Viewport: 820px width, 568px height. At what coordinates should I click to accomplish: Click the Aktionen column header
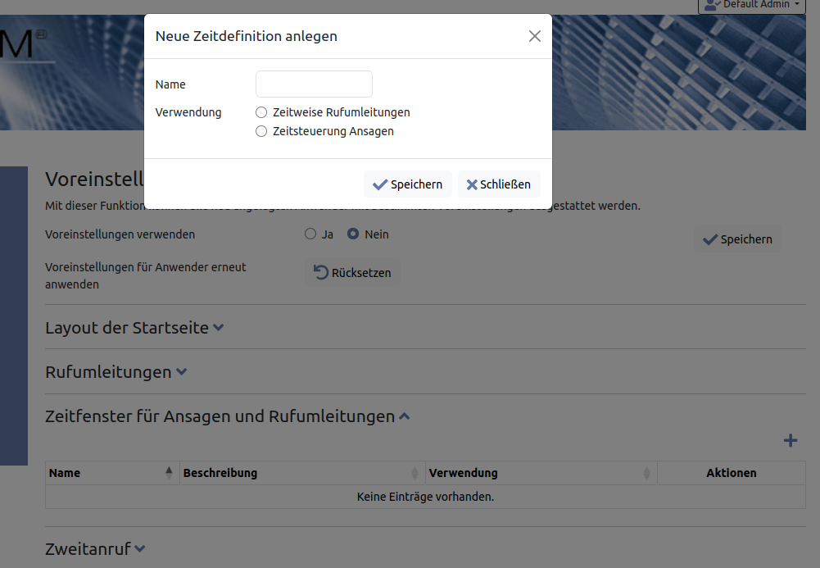(x=731, y=473)
